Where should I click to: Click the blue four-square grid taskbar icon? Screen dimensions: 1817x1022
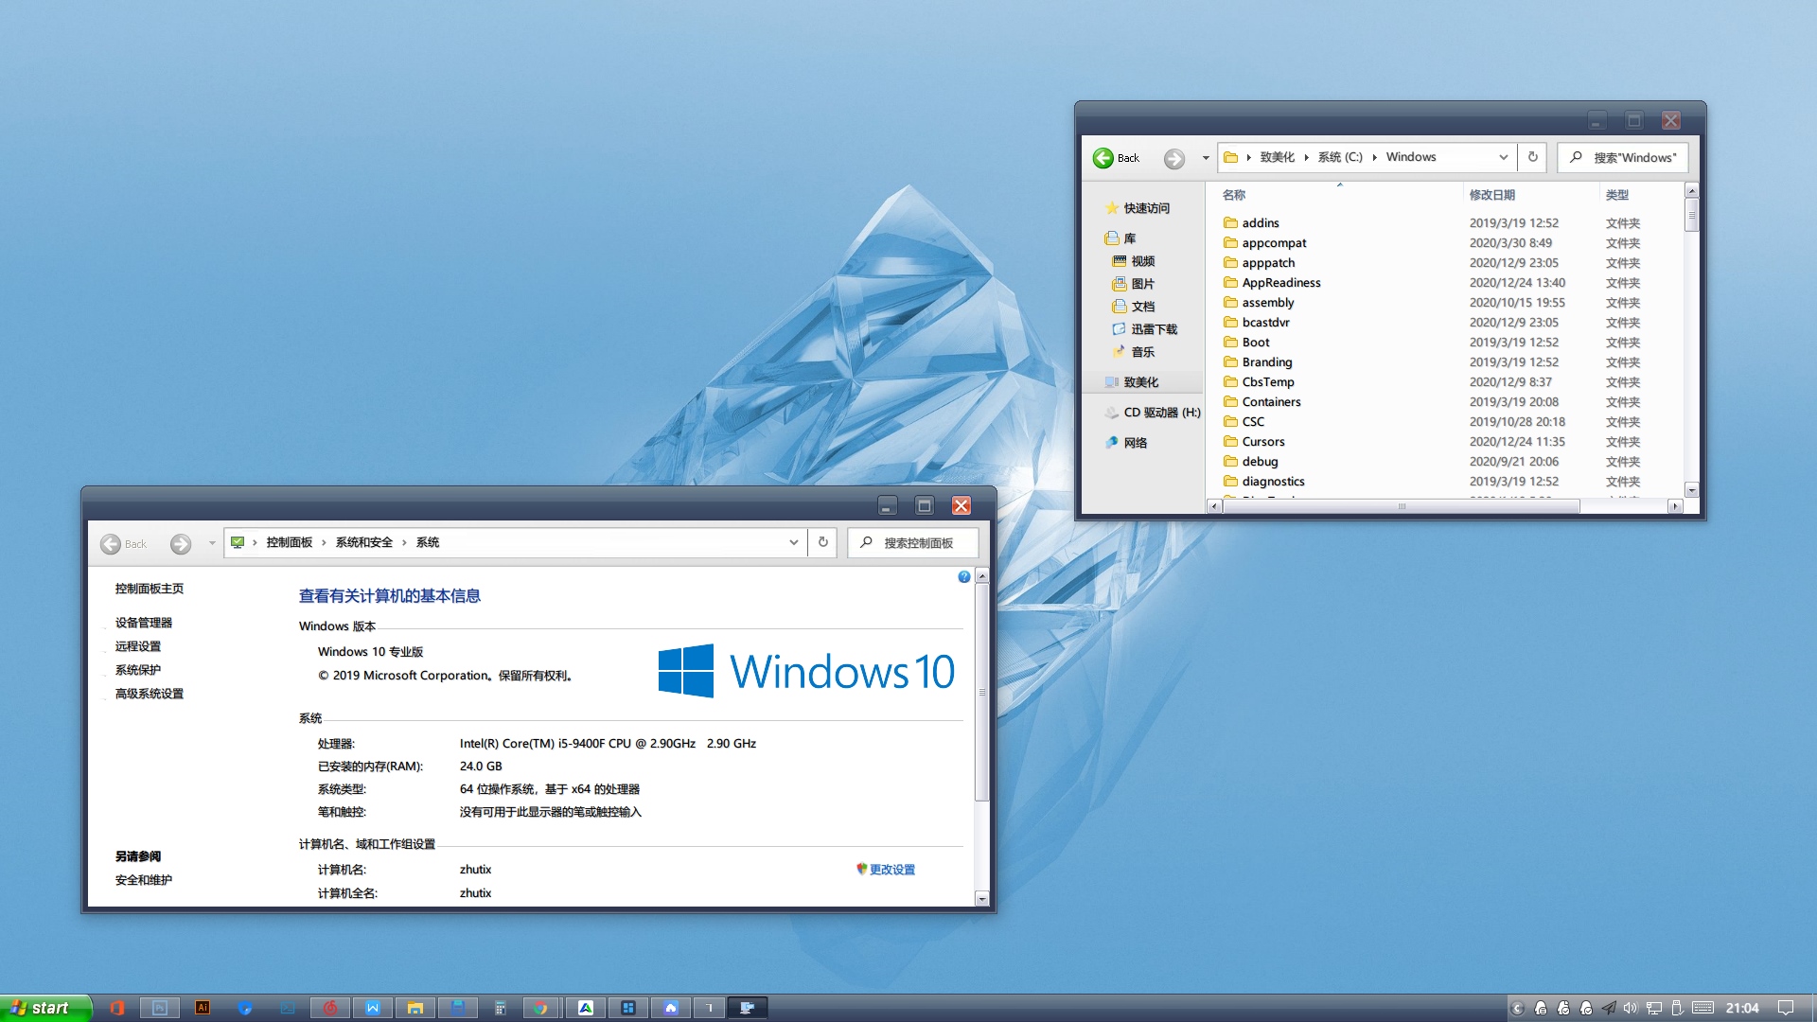[628, 1008]
